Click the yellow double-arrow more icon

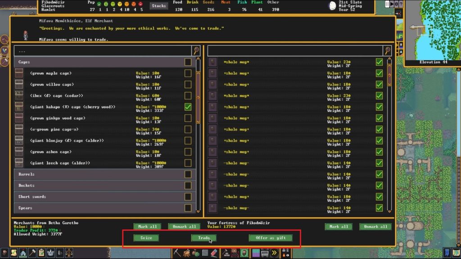tap(274, 253)
